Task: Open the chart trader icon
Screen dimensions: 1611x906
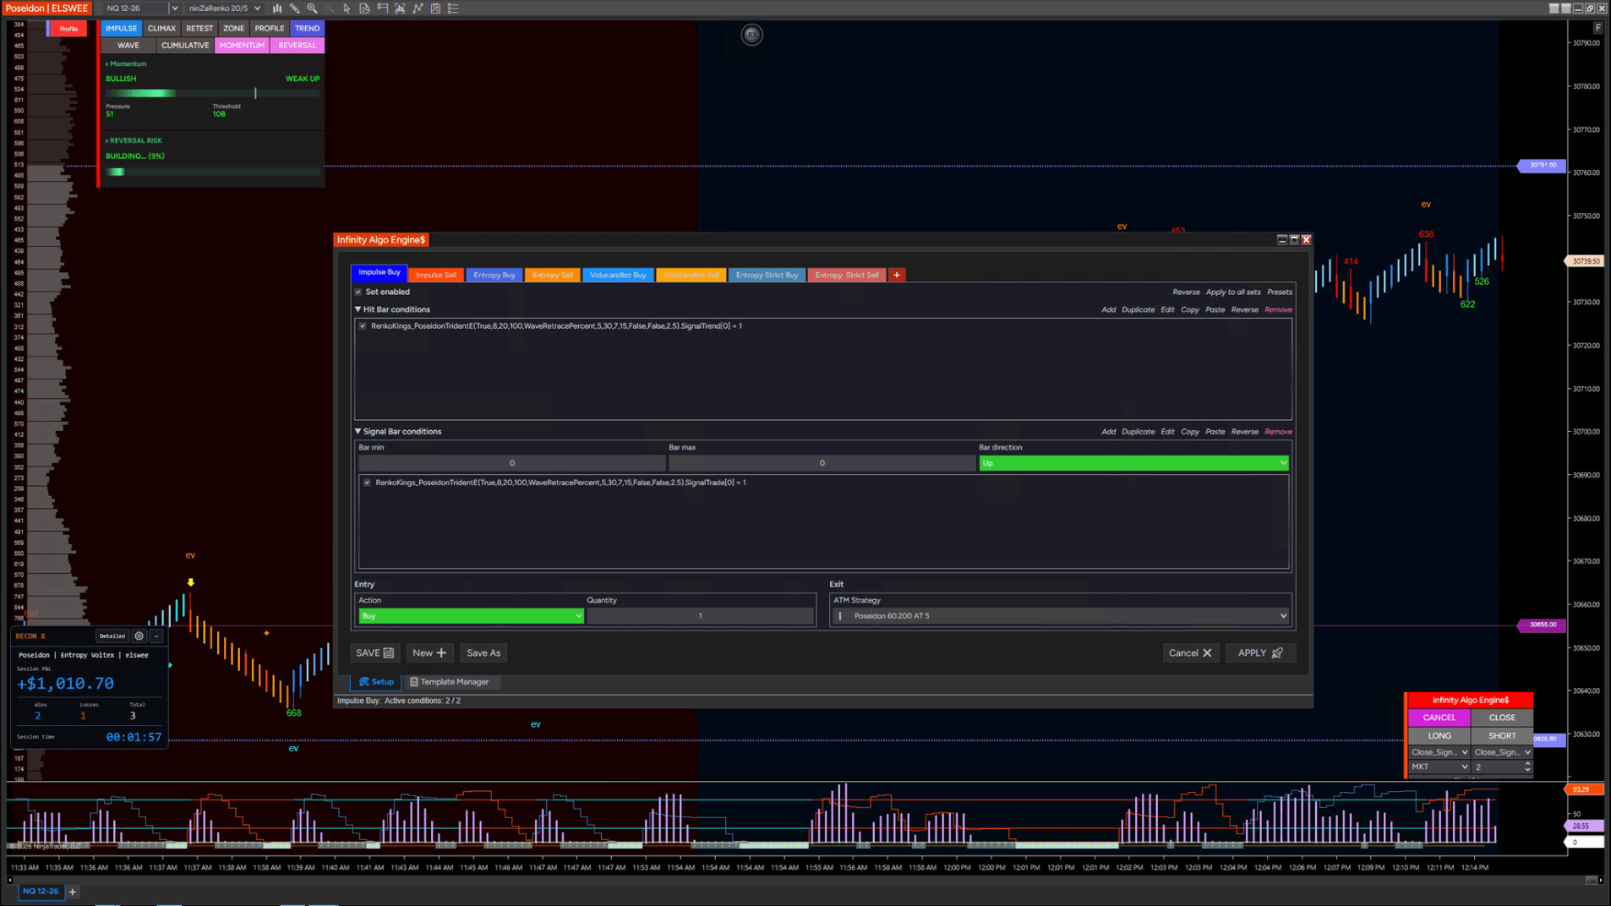Action: [x=382, y=8]
